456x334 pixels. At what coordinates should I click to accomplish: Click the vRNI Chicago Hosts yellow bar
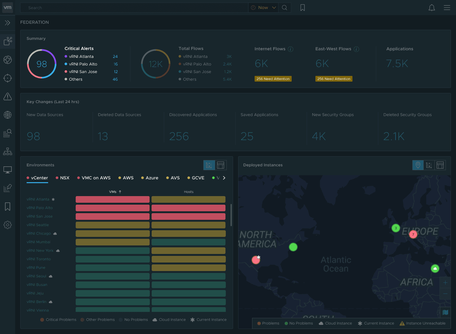pyautogui.click(x=188, y=234)
